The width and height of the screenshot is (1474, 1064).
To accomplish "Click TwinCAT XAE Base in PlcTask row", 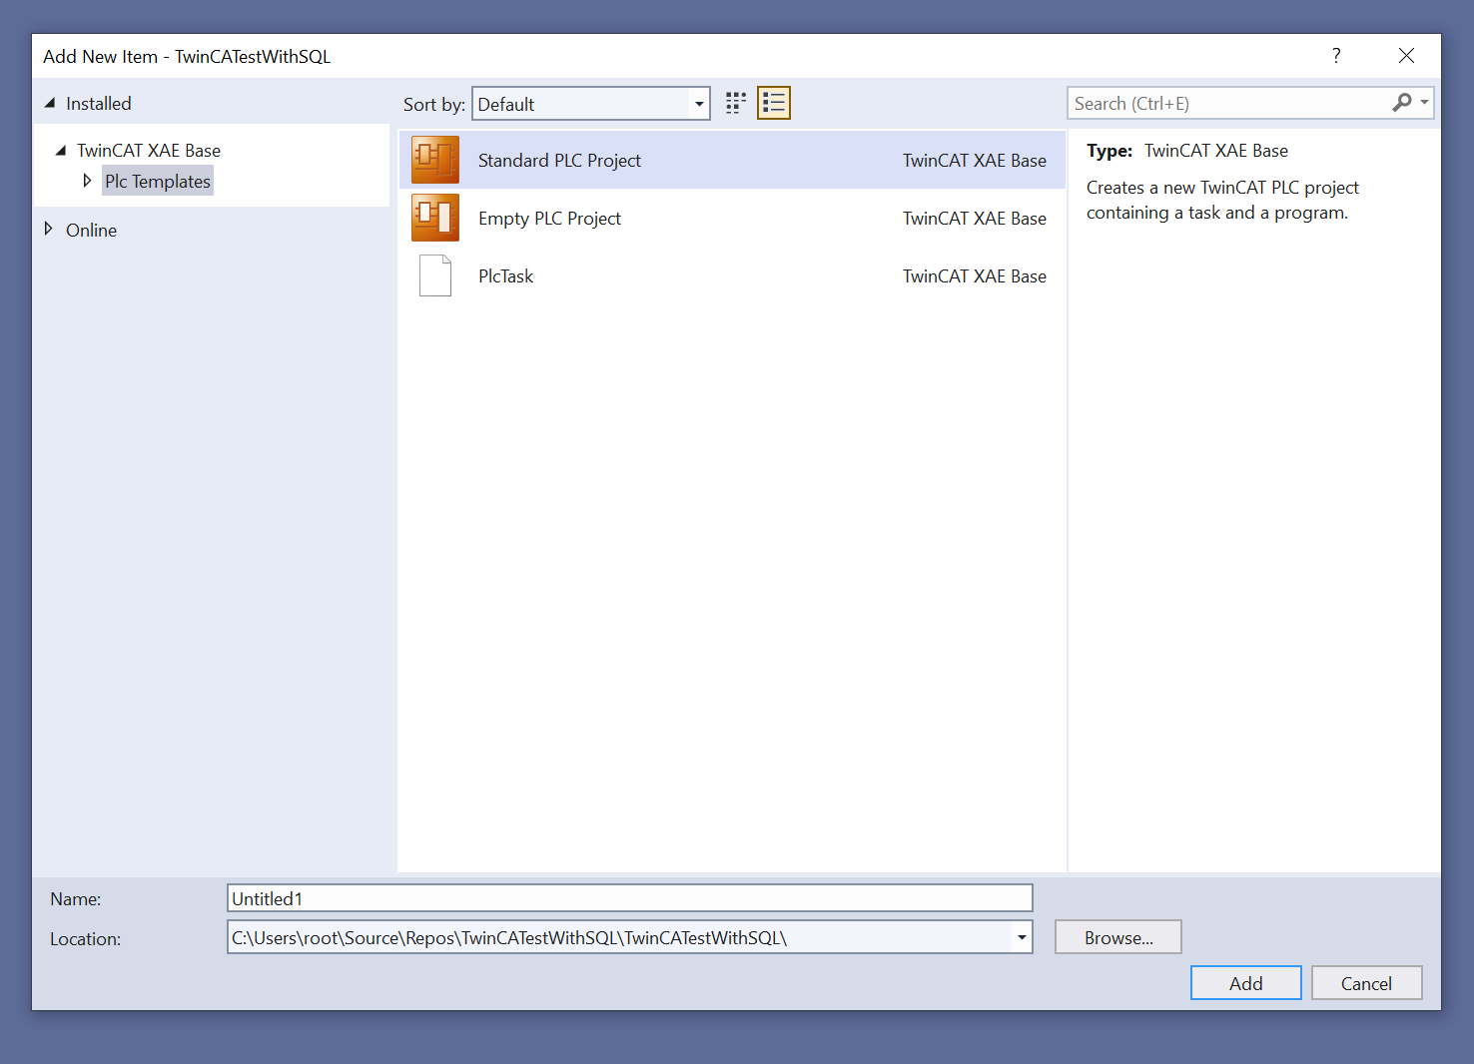I will tap(975, 275).
